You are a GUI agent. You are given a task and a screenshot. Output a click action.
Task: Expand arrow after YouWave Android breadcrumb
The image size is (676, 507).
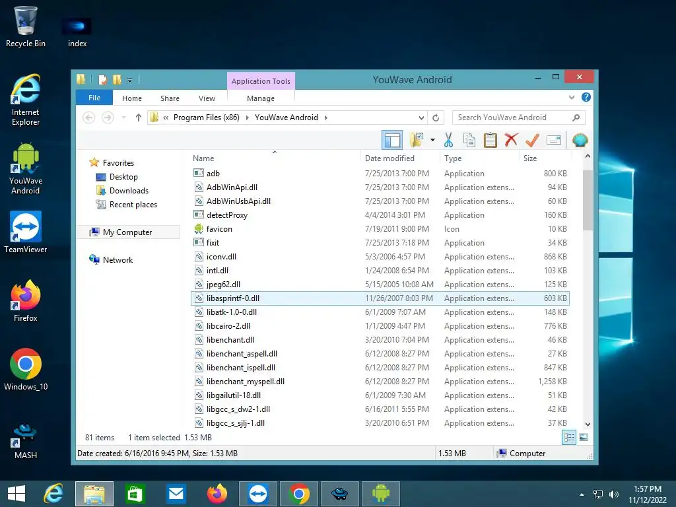326,118
